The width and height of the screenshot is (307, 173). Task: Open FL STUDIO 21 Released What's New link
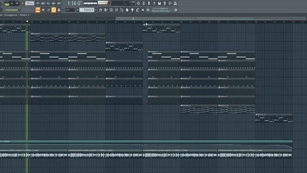pyautogui.click(x=161, y=10)
